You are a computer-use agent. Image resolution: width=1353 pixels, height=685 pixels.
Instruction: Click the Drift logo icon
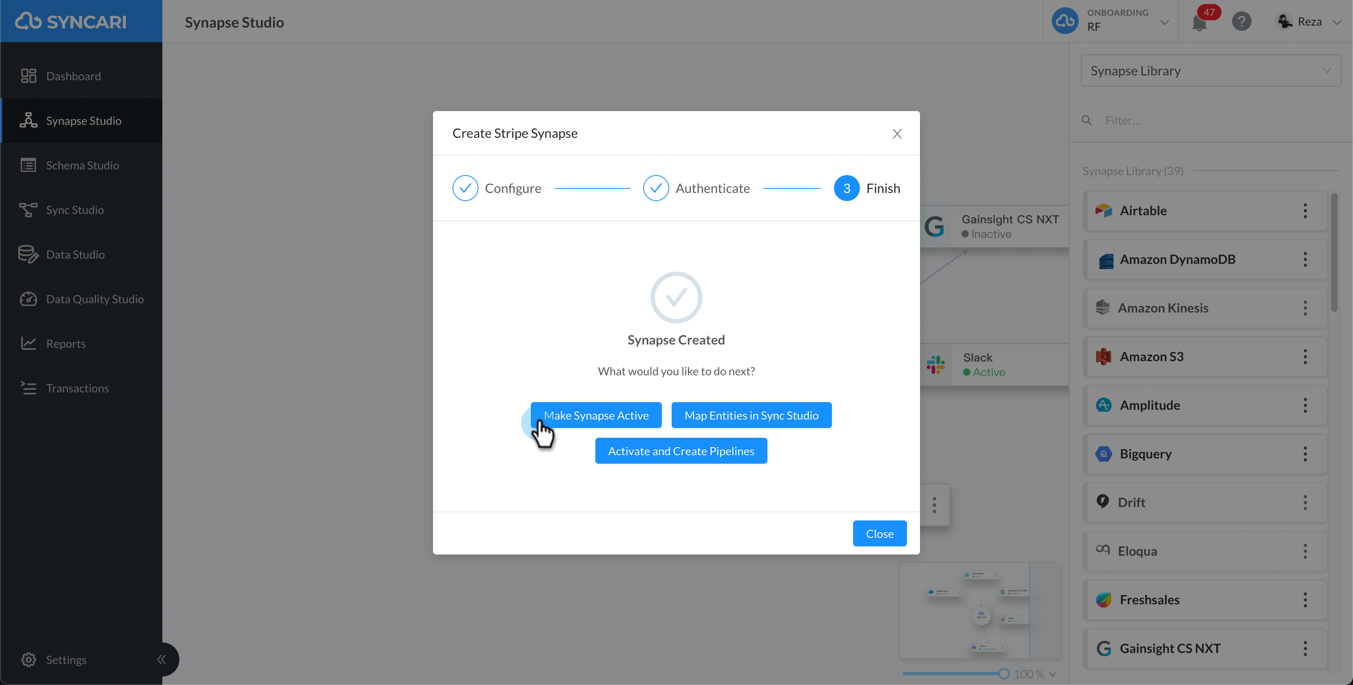coord(1103,501)
